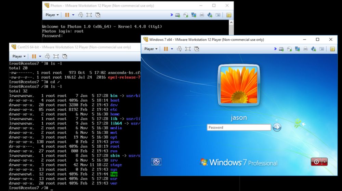Click display device icon in Photon window
The image size is (342, 191).
tap(218, 15)
